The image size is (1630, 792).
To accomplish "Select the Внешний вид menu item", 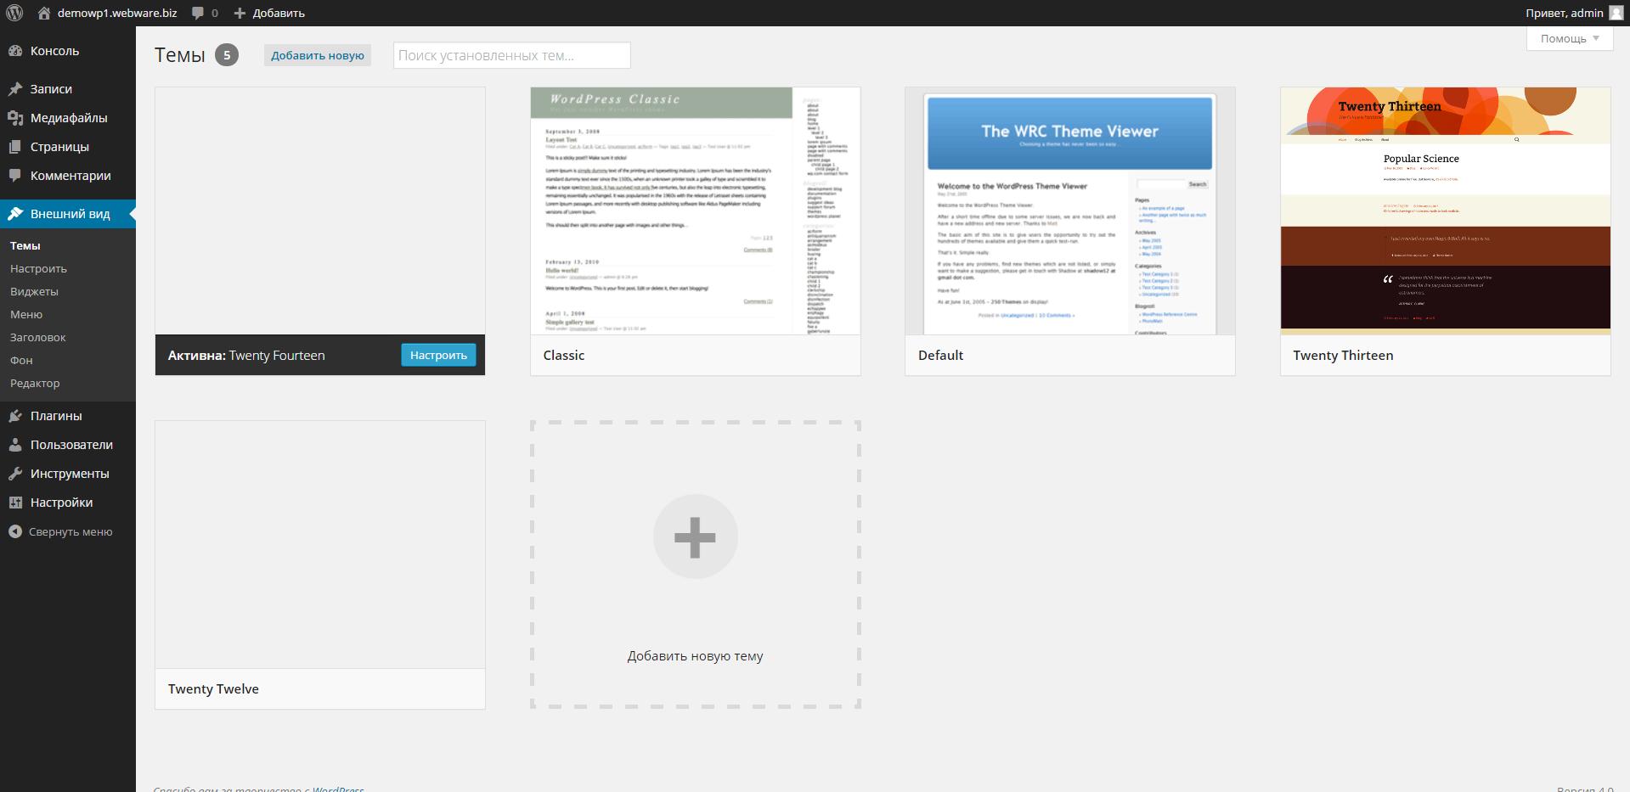I will coord(68,214).
